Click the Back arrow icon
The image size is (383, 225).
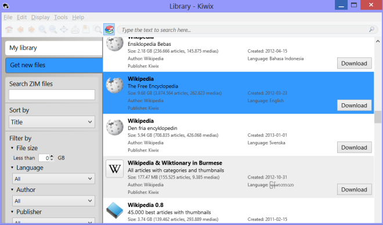(20, 30)
